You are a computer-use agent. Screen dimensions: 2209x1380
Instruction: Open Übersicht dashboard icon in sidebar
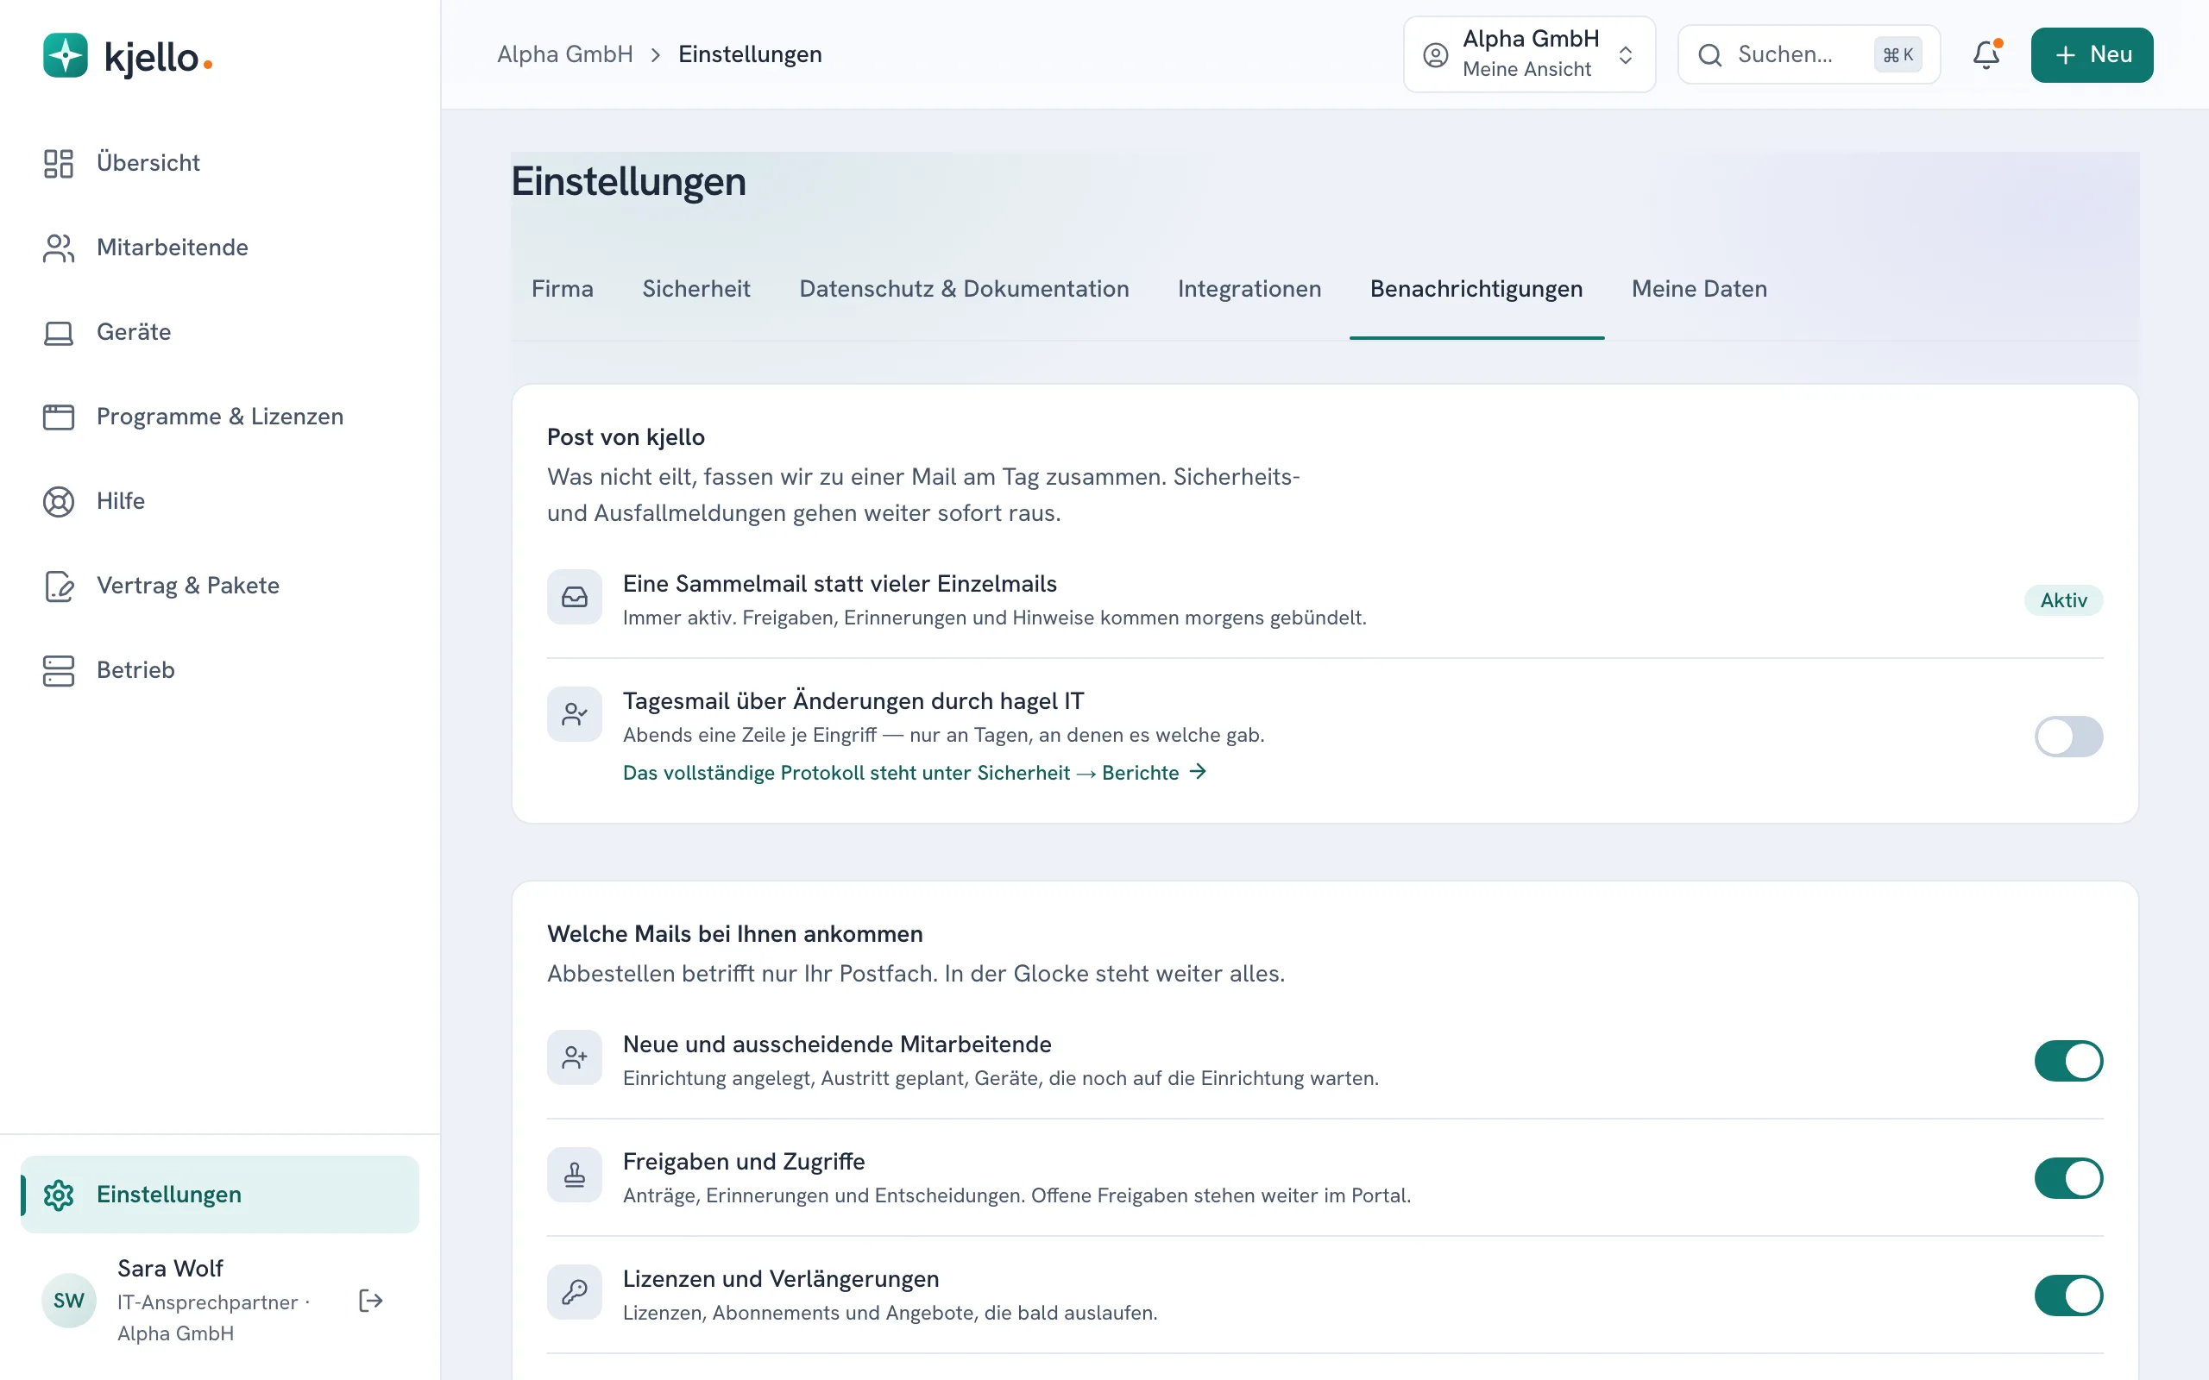(59, 163)
